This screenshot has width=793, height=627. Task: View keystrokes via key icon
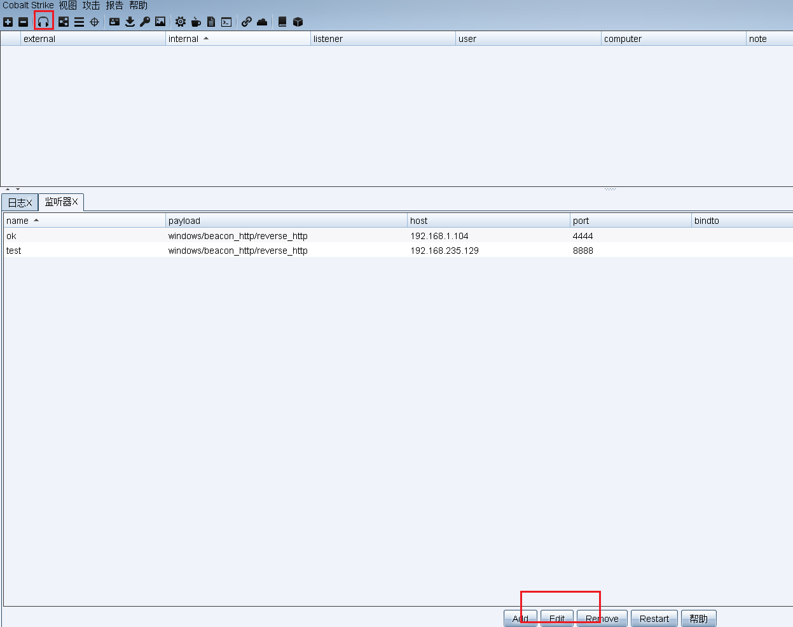(145, 22)
